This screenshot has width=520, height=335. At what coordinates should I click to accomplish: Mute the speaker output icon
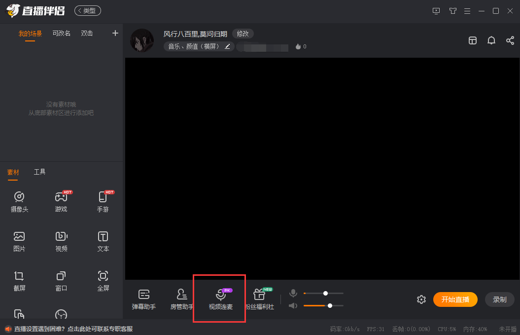click(x=293, y=305)
